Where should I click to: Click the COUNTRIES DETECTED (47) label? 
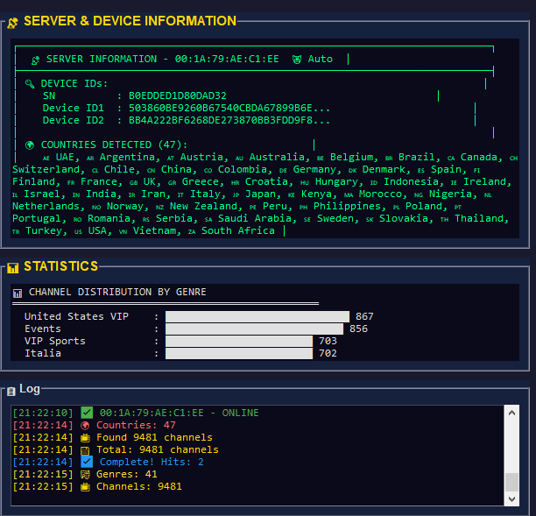[x=114, y=145]
